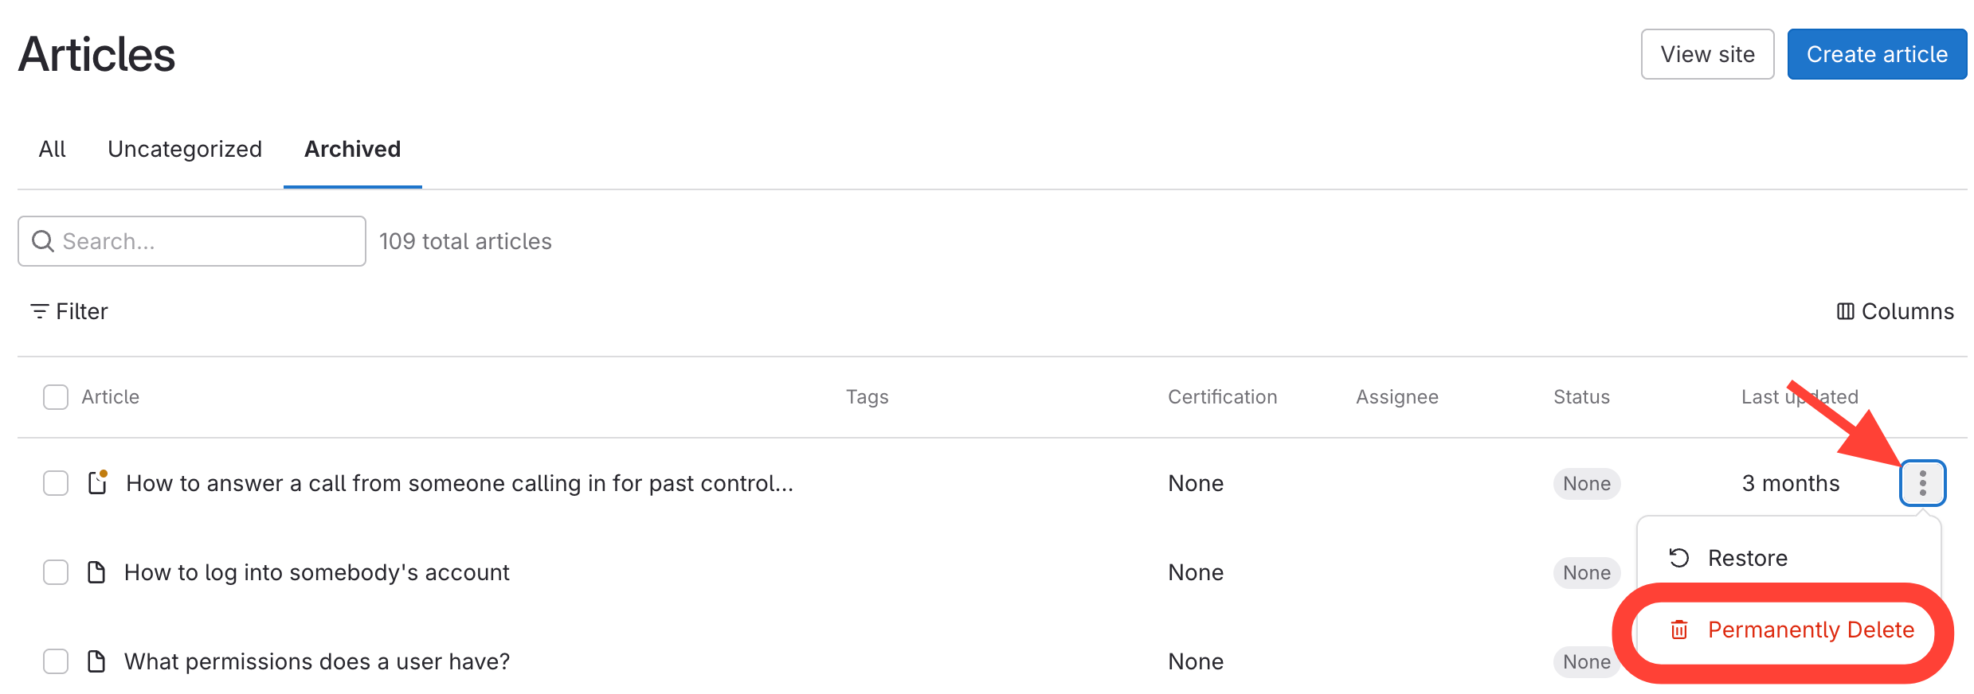Click document icon for log into account article
This screenshot has width=1974, height=694.
pos(96,572)
